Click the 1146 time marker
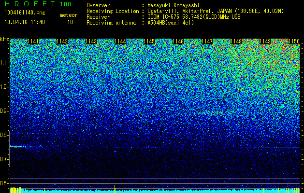 tap(178, 41)
